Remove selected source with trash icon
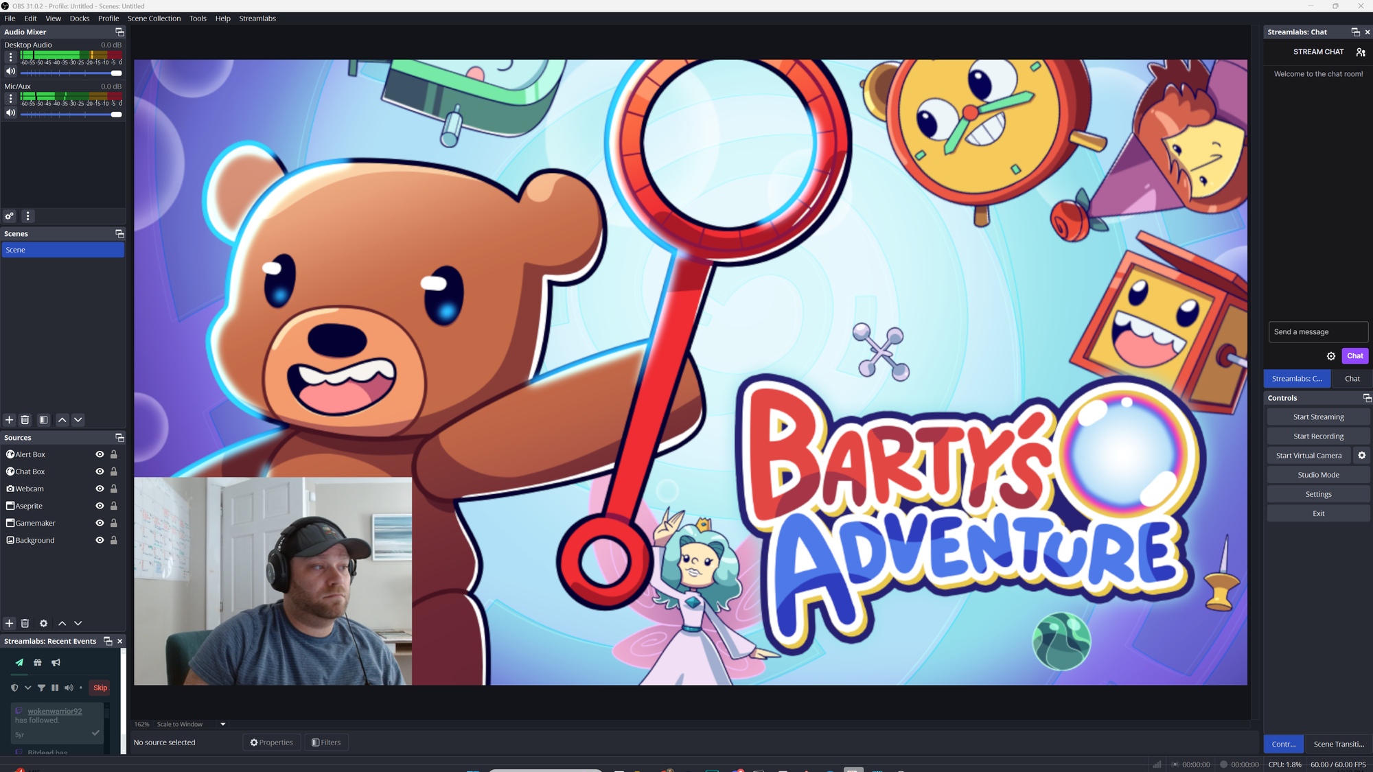The image size is (1373, 772). 25,624
